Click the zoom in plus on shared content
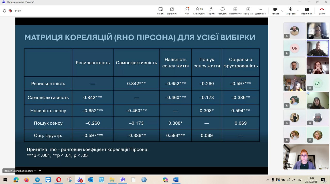Viewport: 330px width, 184px height. [40, 171]
